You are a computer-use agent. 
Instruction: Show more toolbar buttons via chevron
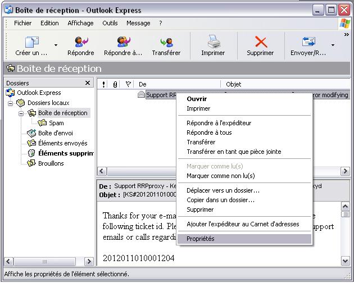tap(346, 34)
